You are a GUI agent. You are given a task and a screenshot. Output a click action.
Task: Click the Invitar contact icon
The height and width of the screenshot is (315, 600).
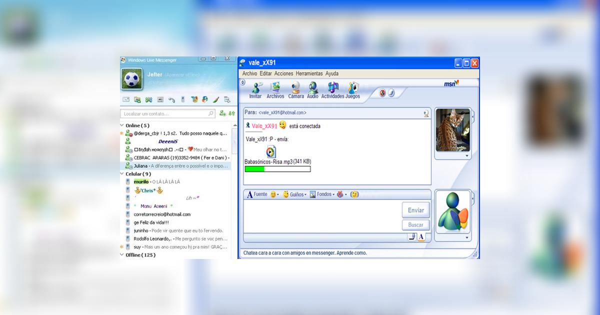pos(255,88)
